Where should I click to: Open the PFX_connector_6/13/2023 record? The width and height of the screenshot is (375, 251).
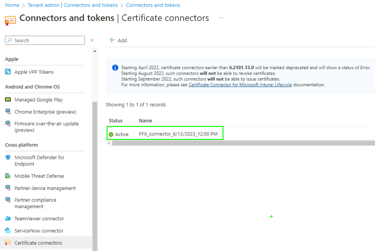[x=178, y=134]
